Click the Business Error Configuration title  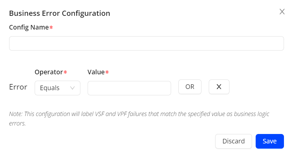pyautogui.click(x=60, y=13)
